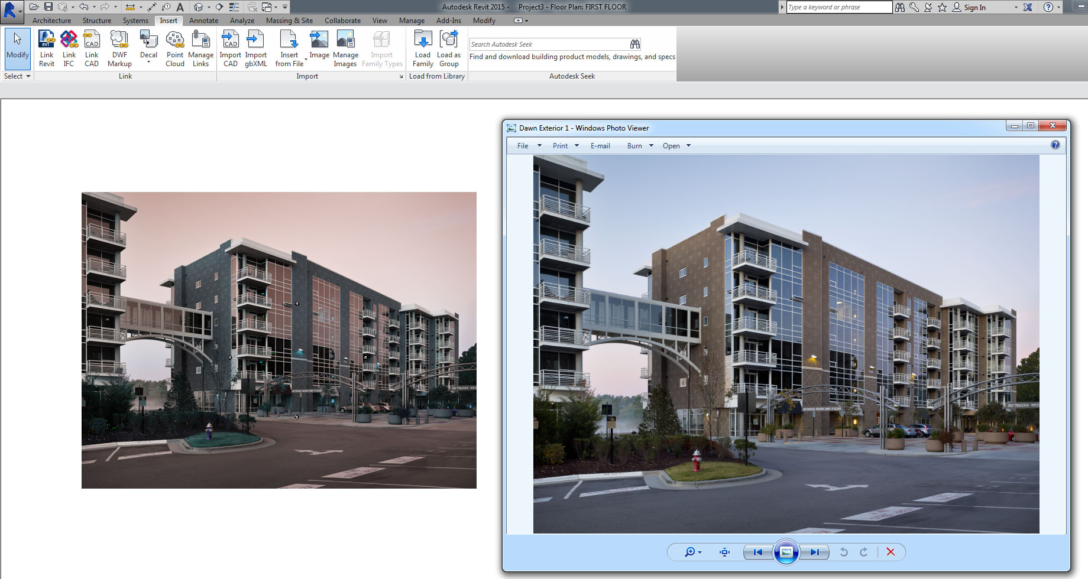The height and width of the screenshot is (579, 1088).
Task: Switch to the Collaborate tab
Action: tap(342, 21)
